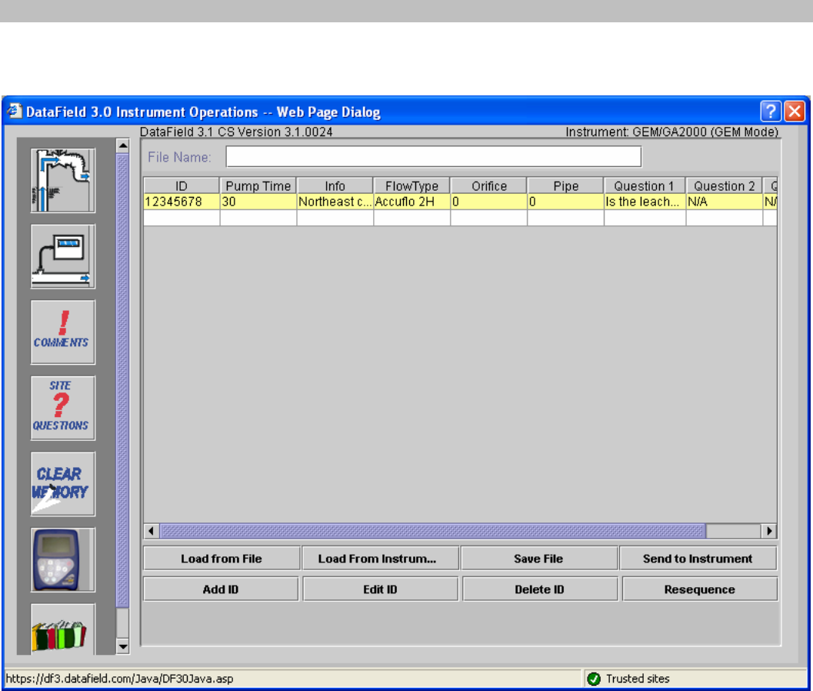Click the Add ID button
813x691 pixels.
click(x=221, y=589)
